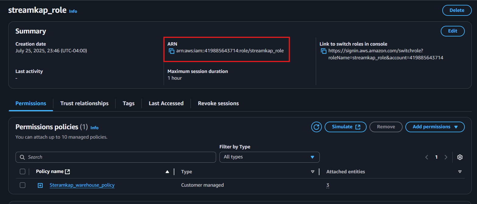Go to next page of policies
477x204 pixels.
pos(446,157)
